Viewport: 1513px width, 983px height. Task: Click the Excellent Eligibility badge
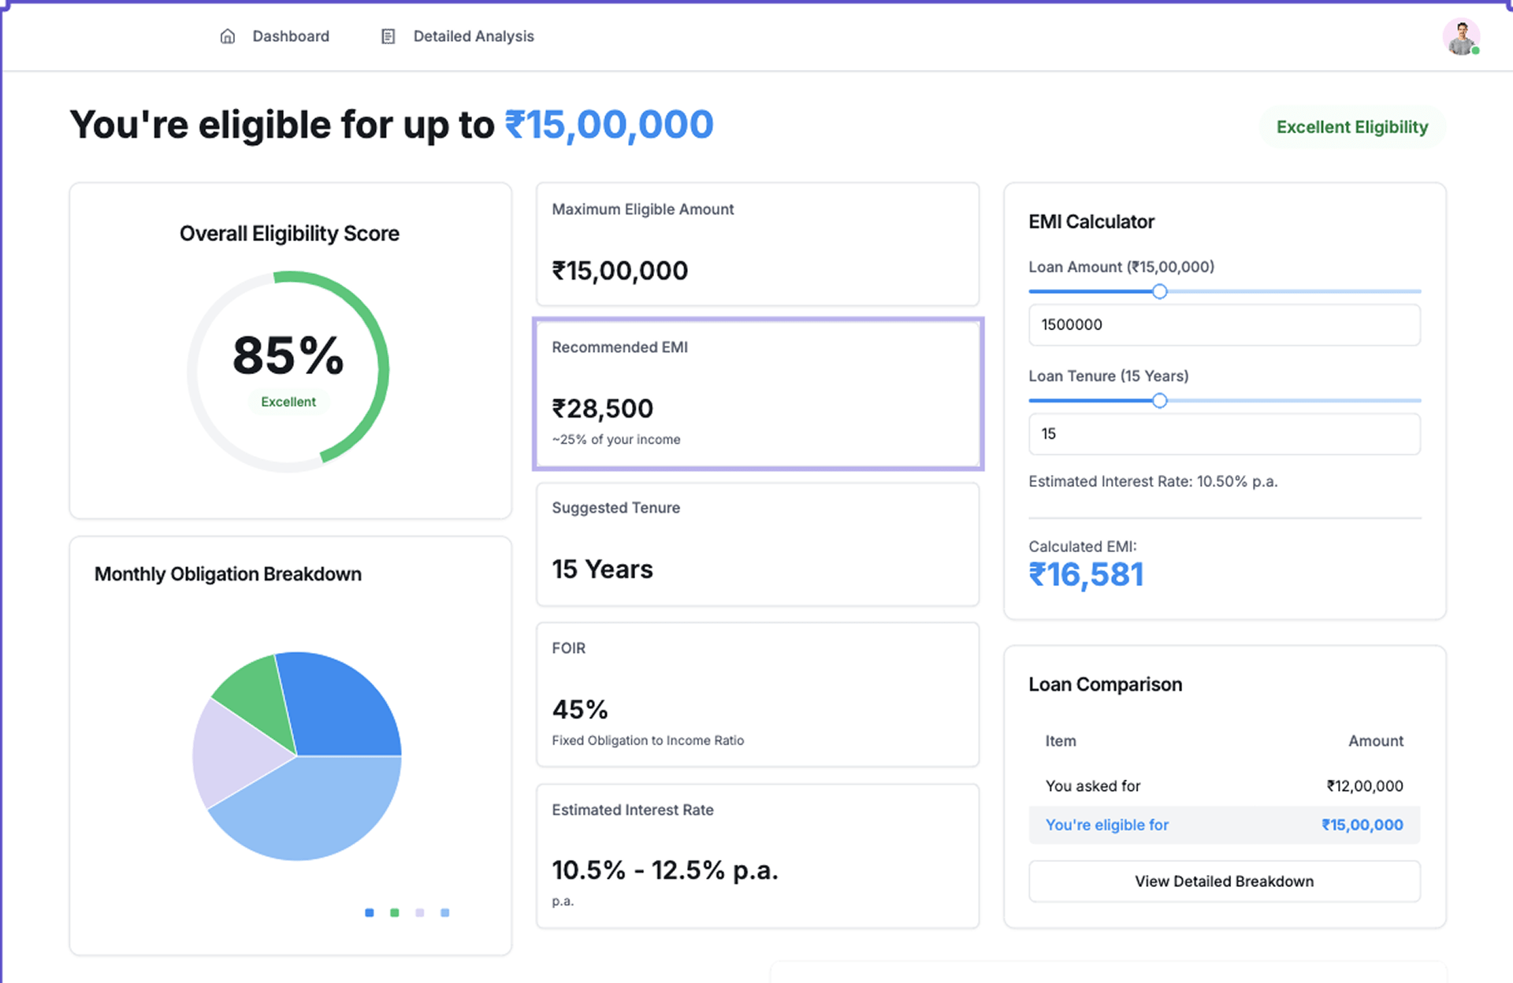tap(1351, 127)
